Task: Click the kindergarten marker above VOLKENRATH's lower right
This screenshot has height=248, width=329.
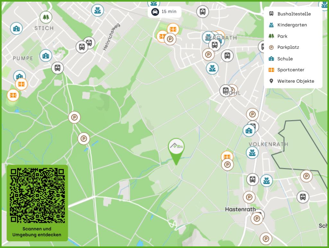Action: [252, 152]
